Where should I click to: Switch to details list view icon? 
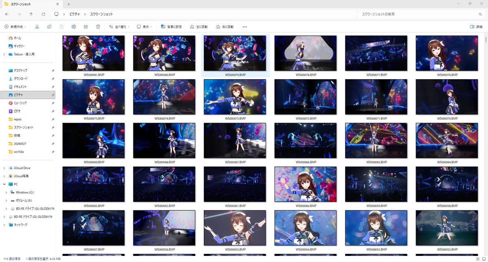click(x=477, y=259)
